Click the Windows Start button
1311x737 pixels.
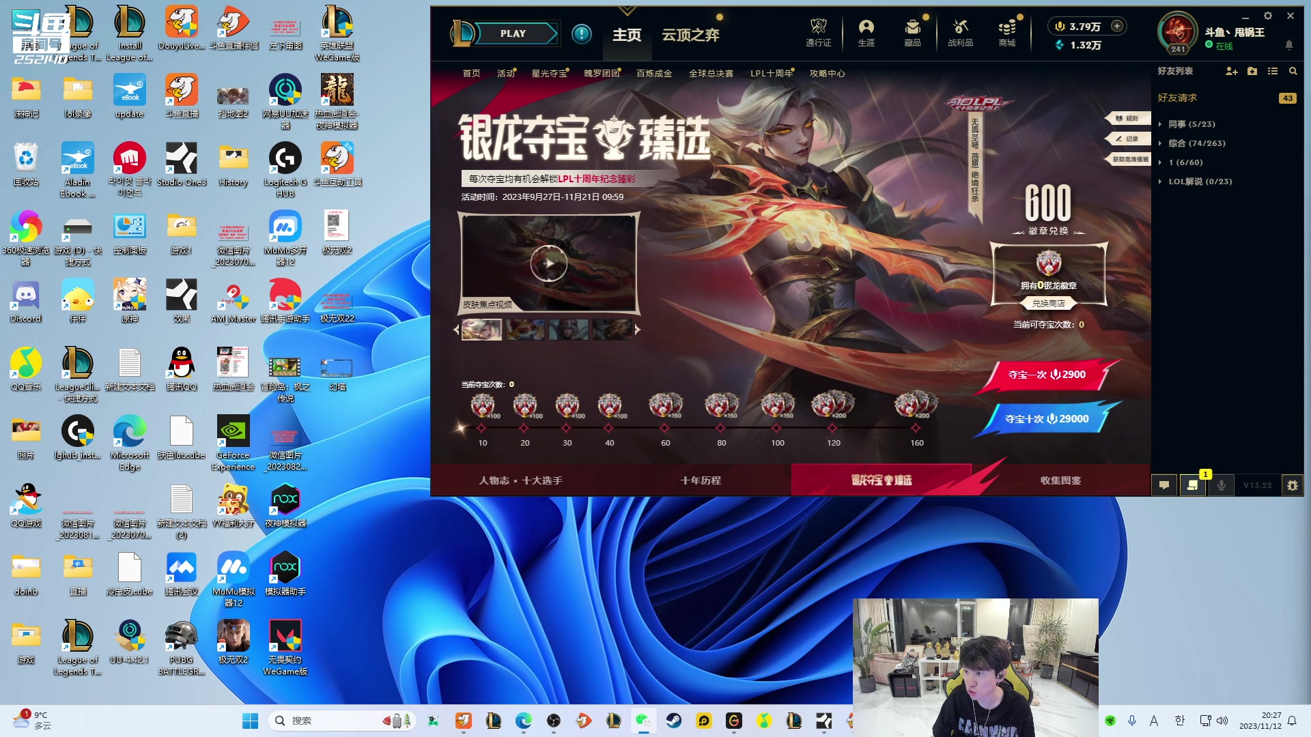coord(251,721)
